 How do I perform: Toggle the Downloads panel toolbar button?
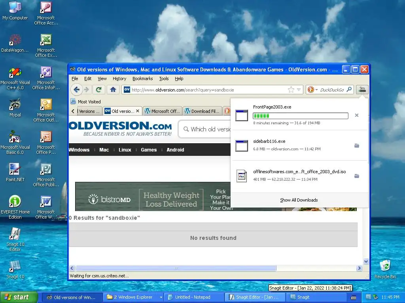tap(362, 90)
